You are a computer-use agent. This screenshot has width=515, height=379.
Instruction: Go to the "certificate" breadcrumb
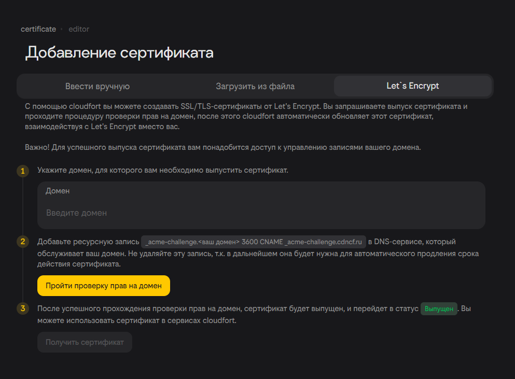(x=38, y=29)
